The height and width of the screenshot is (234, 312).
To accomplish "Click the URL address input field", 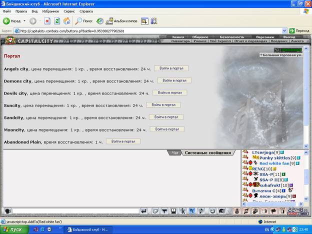I will coord(151,31).
